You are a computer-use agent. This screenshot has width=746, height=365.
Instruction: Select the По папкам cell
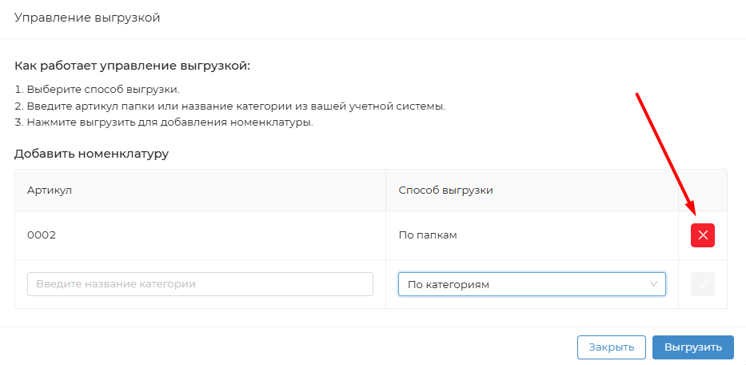[428, 235]
